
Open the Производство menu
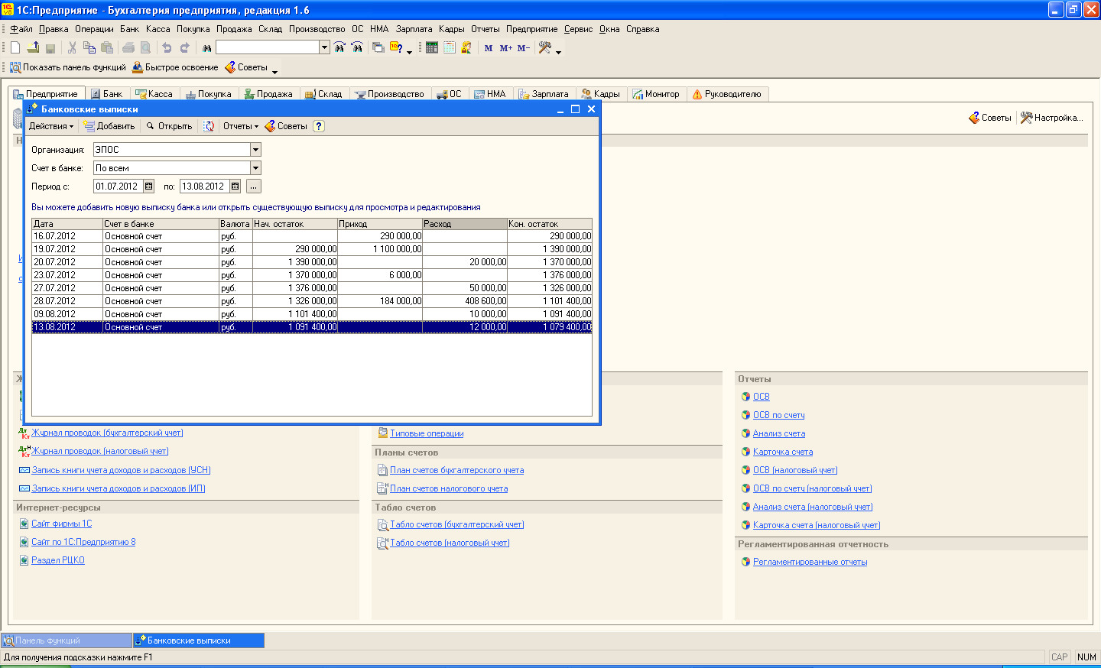(x=317, y=29)
